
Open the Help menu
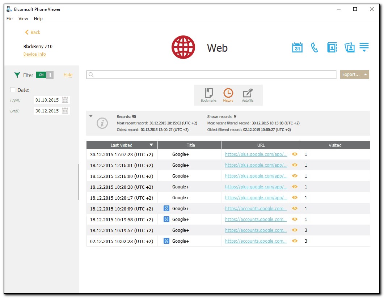coord(38,19)
